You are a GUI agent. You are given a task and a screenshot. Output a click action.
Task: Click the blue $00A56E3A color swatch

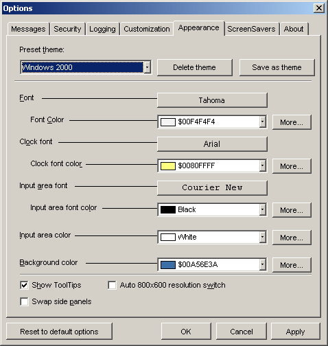(x=168, y=265)
